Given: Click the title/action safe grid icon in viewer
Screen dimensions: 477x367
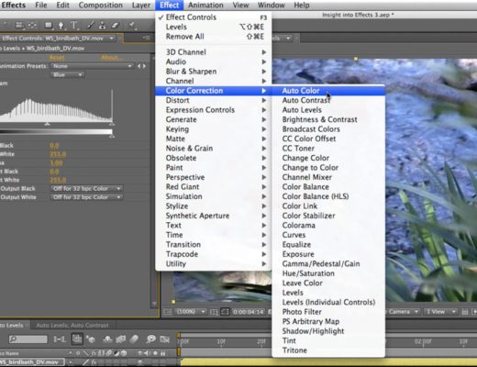Looking at the screenshot, I should (x=214, y=312).
